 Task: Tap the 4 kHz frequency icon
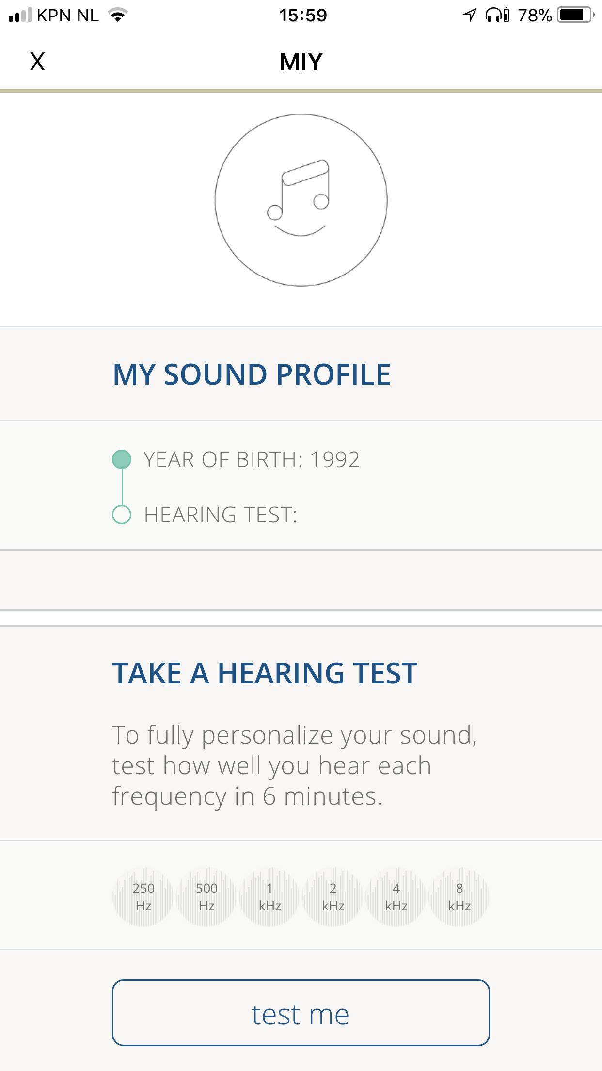point(396,897)
